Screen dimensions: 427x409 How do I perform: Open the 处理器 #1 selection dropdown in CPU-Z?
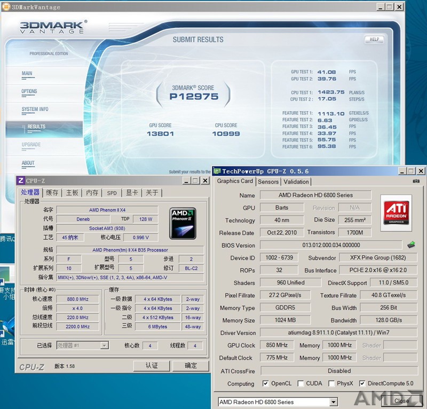(104, 345)
